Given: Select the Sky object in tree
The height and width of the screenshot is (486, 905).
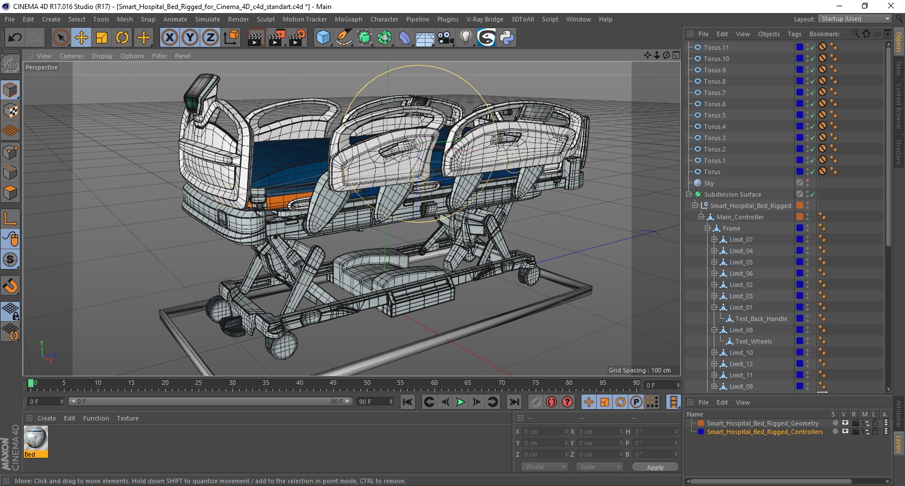Looking at the screenshot, I should (709, 183).
